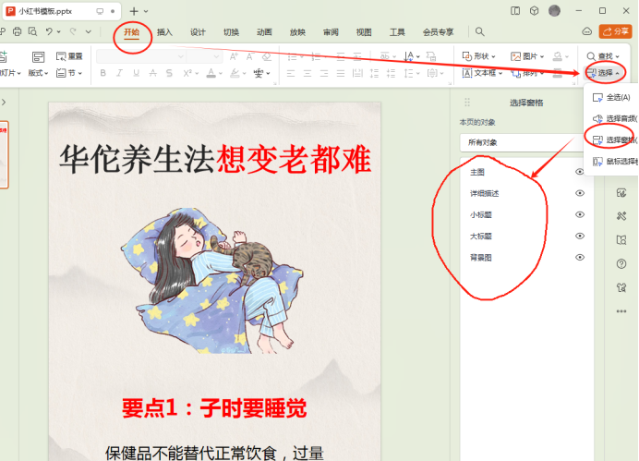Image resolution: width=639 pixels, height=461 pixels.
Task: Open the help question mark icon in sidebar
Action: (621, 264)
